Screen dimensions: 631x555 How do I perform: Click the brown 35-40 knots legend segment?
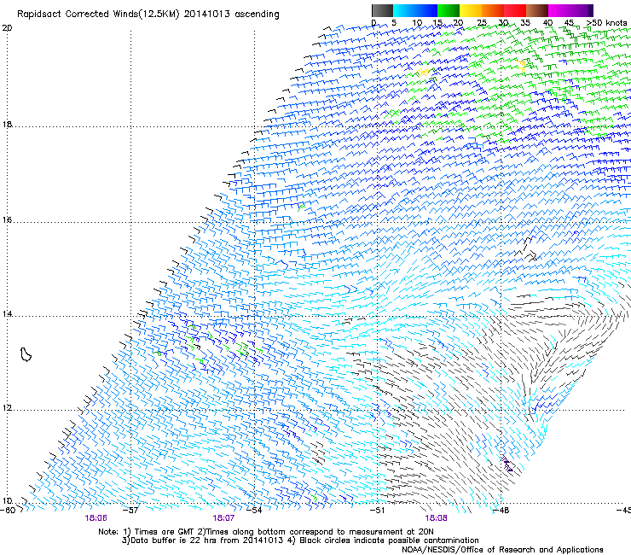click(x=537, y=10)
